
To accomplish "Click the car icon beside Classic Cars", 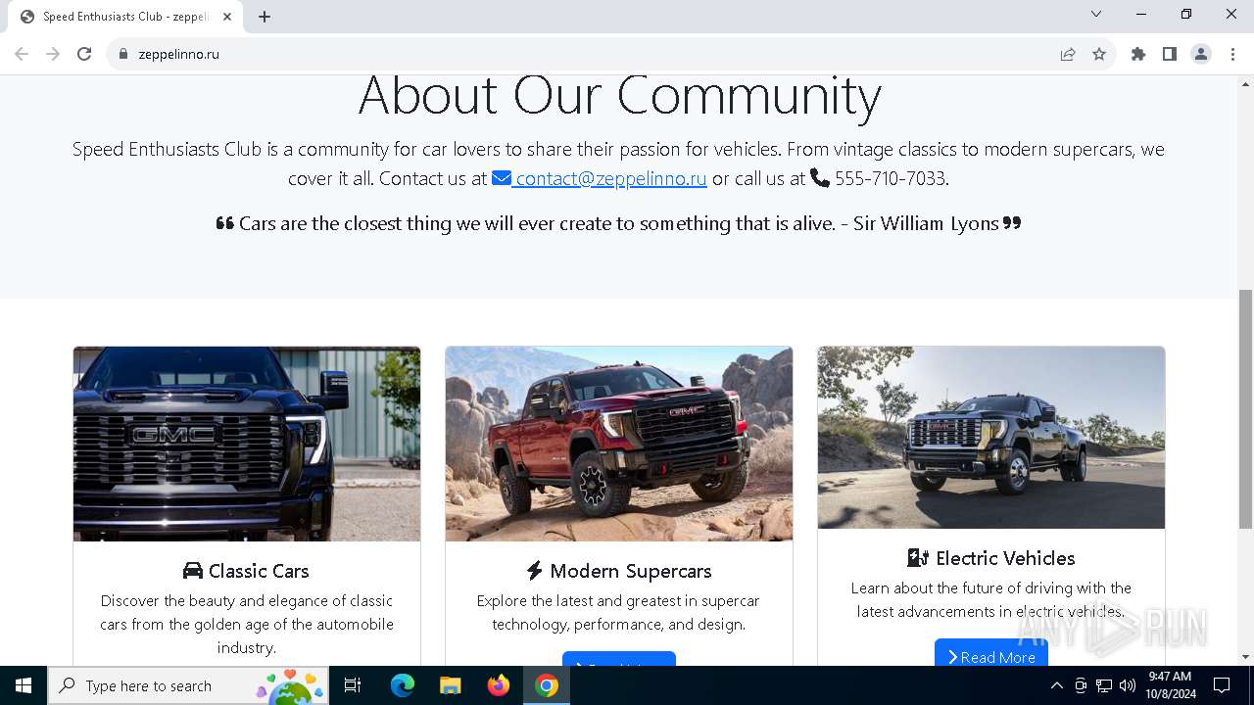I will pos(193,571).
